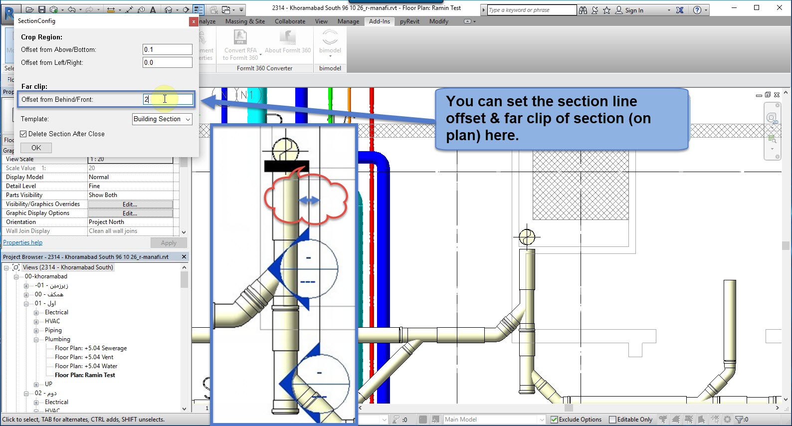792x426 pixels.
Task: Select the Aligned Dimension tool icon
Action: (x=130, y=9)
